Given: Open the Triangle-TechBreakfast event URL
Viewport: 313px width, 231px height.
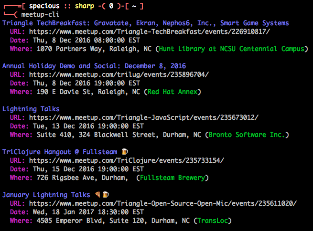Looking at the screenshot, I should coord(150,31).
